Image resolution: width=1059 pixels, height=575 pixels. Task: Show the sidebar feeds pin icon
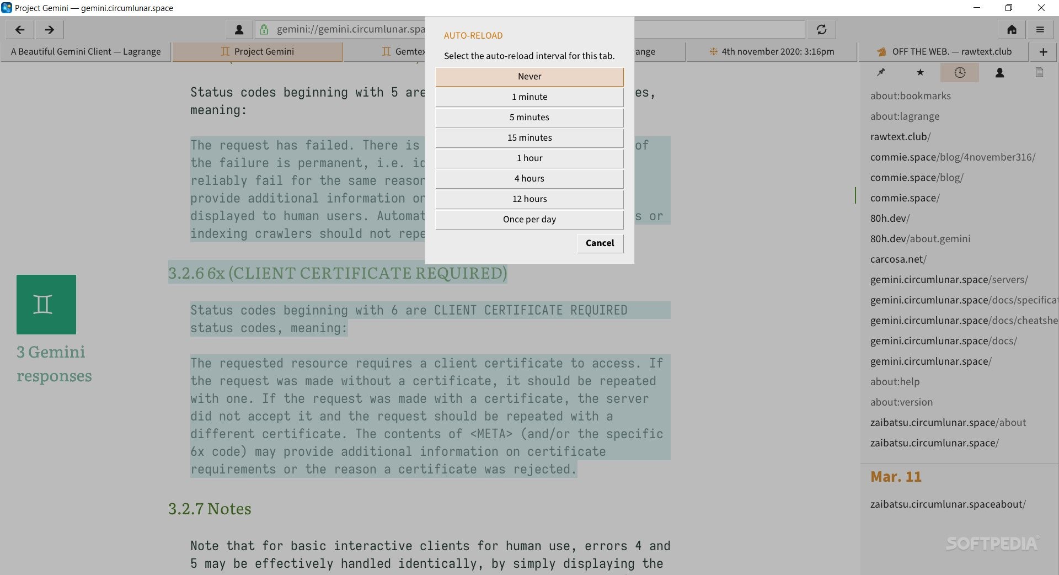click(x=881, y=72)
